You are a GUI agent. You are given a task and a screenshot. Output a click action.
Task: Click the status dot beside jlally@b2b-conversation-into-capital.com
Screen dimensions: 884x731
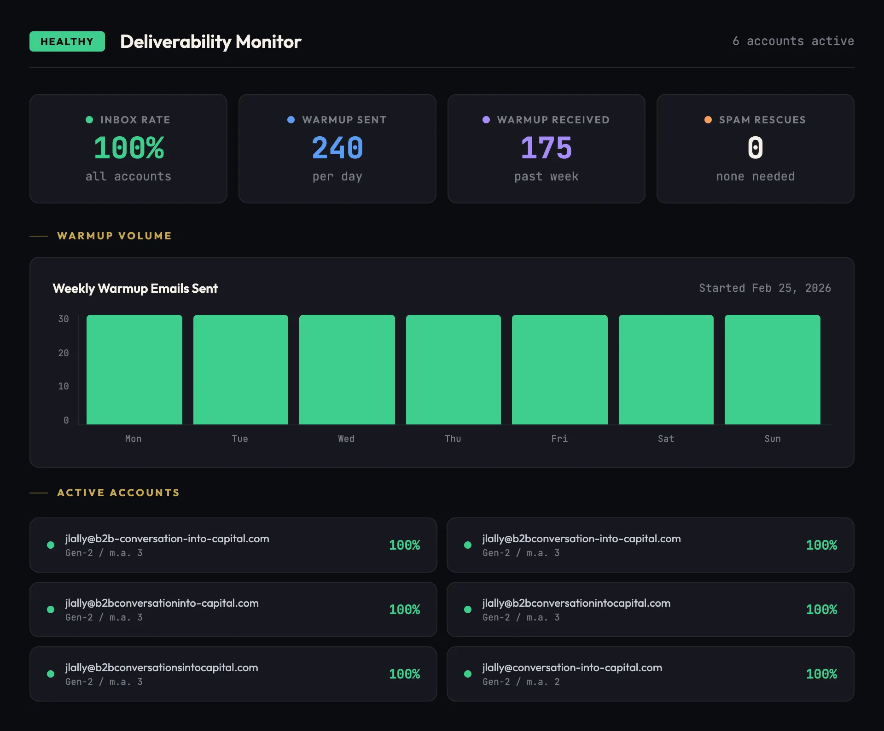(x=50, y=545)
